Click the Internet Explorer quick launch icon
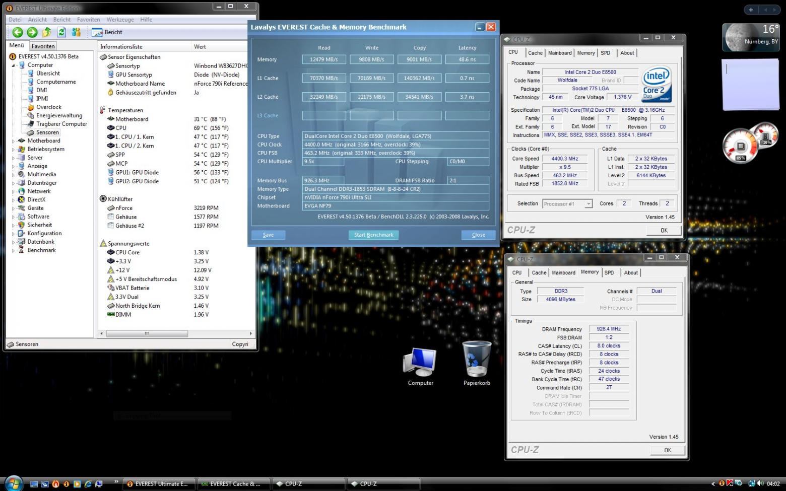 click(x=88, y=484)
